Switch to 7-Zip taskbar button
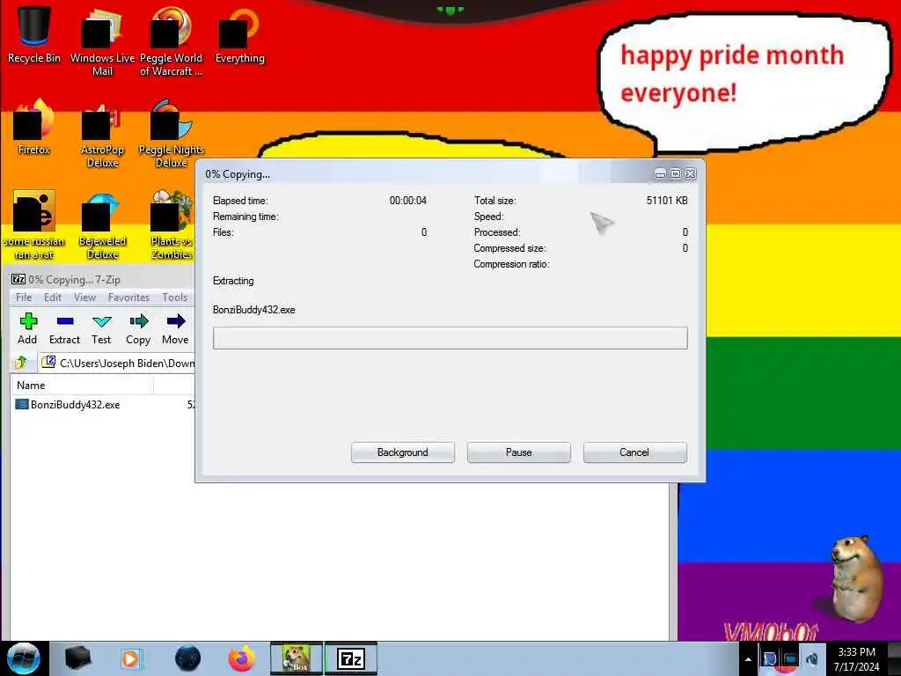 (x=351, y=658)
